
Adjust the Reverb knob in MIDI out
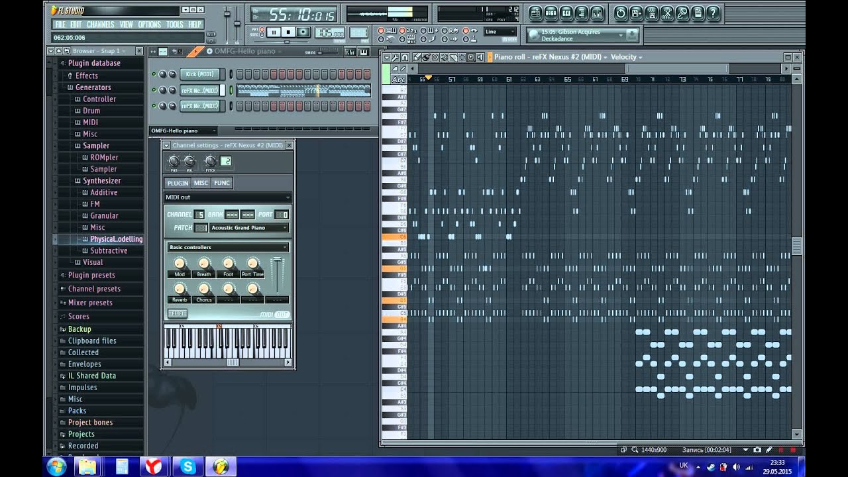pyautogui.click(x=180, y=289)
